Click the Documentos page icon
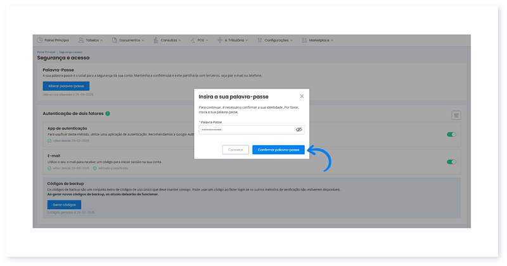Screen dimensions: 507x266 click(115, 40)
